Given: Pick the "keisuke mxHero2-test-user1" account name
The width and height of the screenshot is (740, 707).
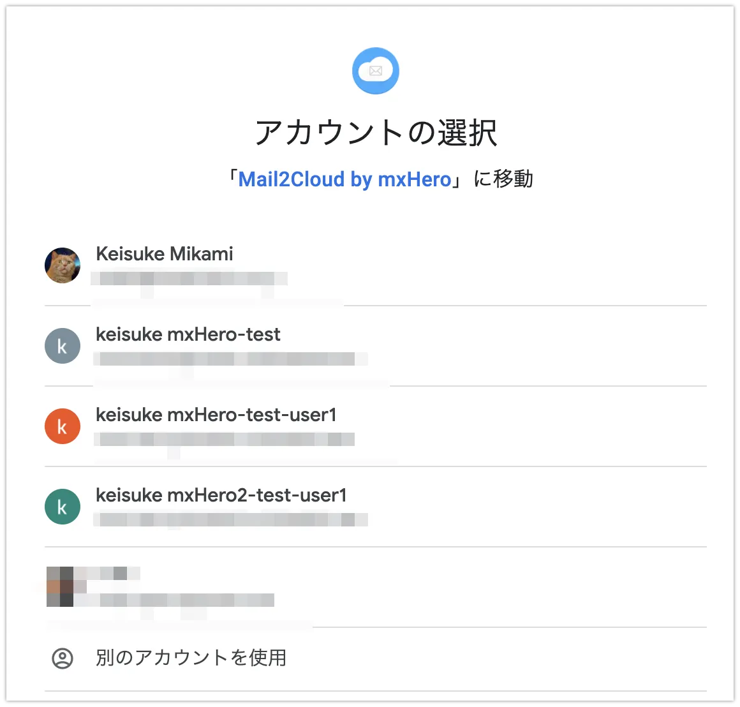Looking at the screenshot, I should pyautogui.click(x=221, y=495).
